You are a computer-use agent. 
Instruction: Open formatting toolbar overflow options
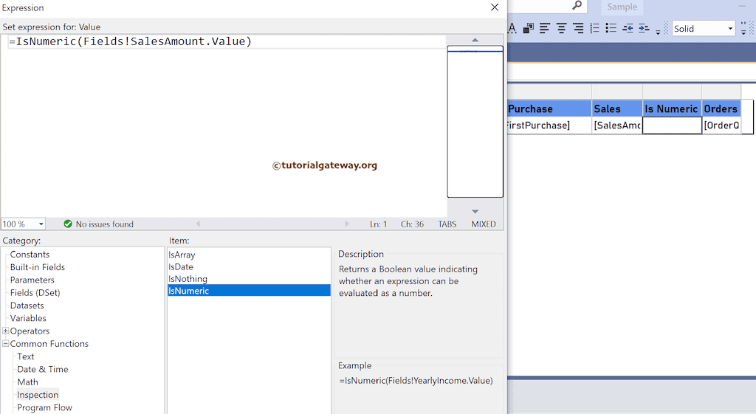658,32
